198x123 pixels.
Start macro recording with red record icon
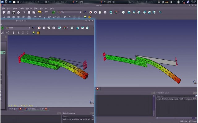[x=91, y=12]
